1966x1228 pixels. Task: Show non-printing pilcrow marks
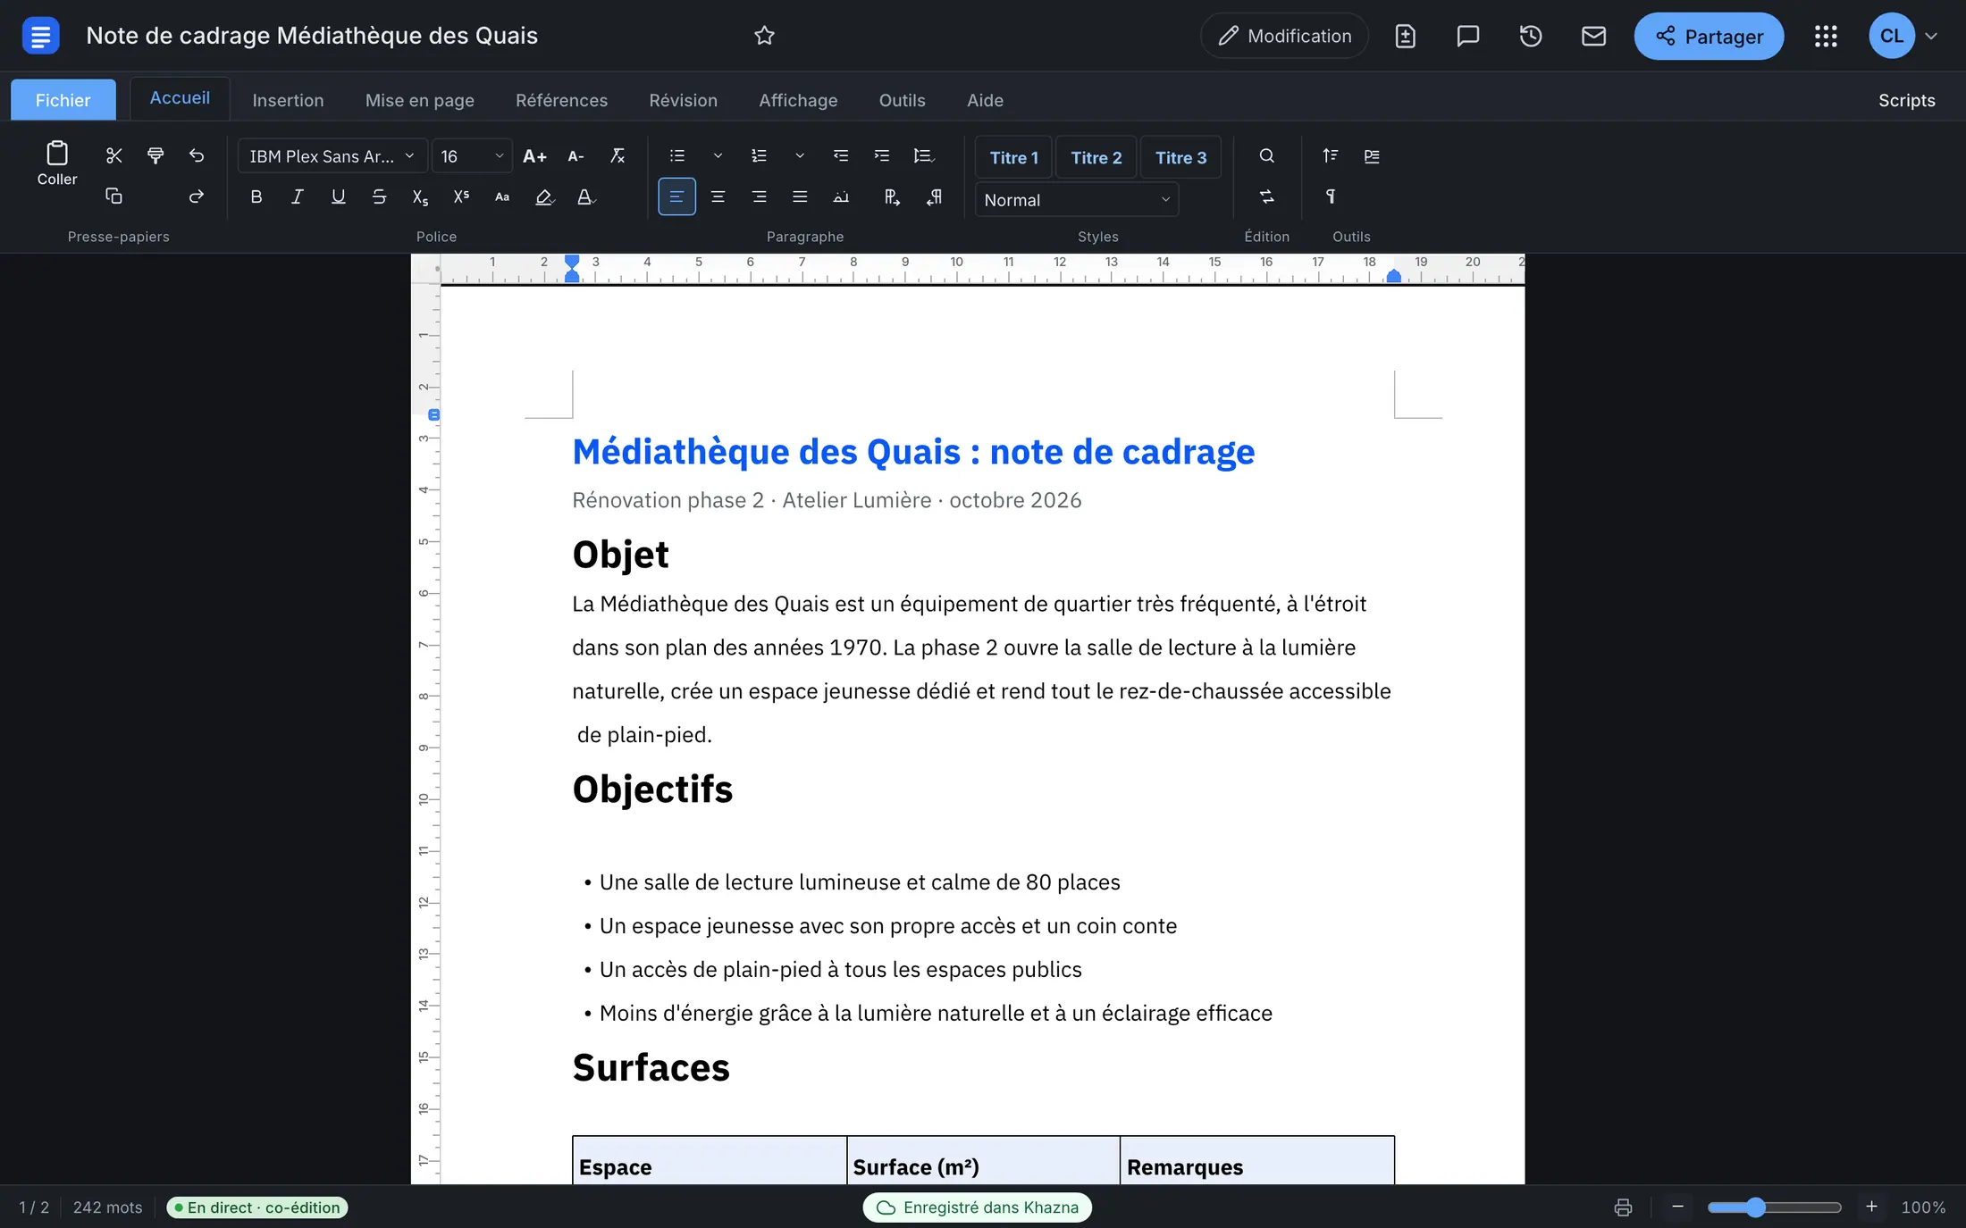(1331, 196)
